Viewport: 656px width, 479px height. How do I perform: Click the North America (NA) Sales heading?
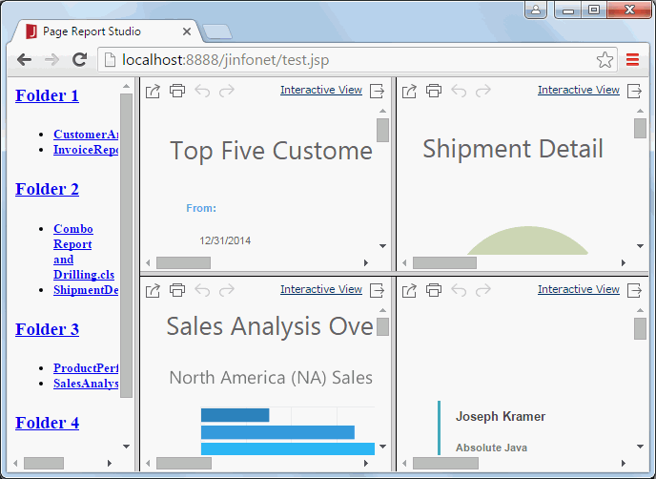271,378
